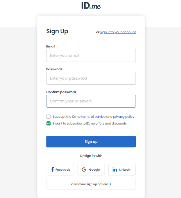Click the chevron next to more options
The image size is (181, 198).
tap(111, 184)
